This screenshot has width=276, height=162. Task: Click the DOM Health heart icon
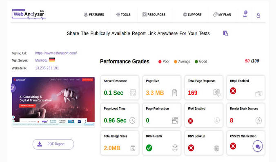(x=175, y=148)
